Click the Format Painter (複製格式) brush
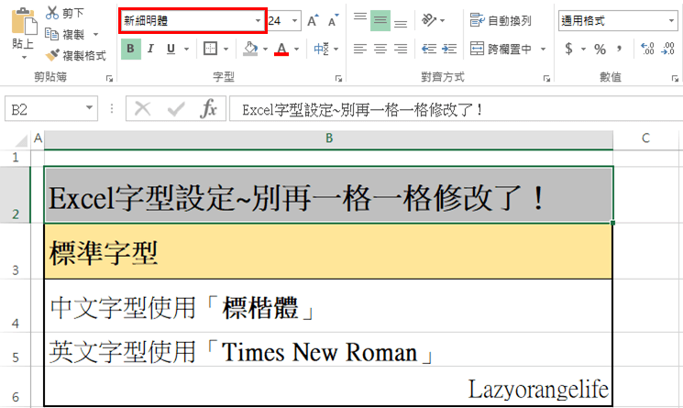 coord(52,55)
